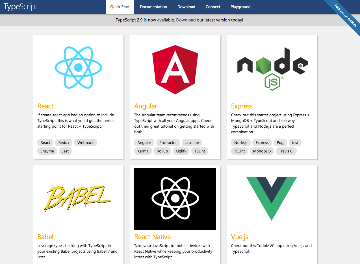Click the Redux tag
Screen dimensions: 360x264
pos(64,143)
